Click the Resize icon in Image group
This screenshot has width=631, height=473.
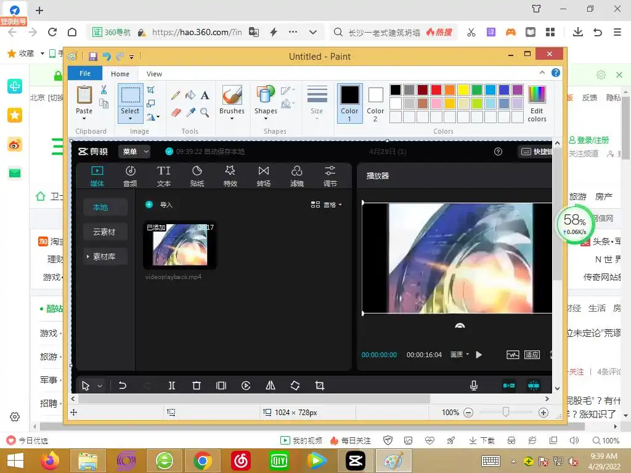coord(150,103)
